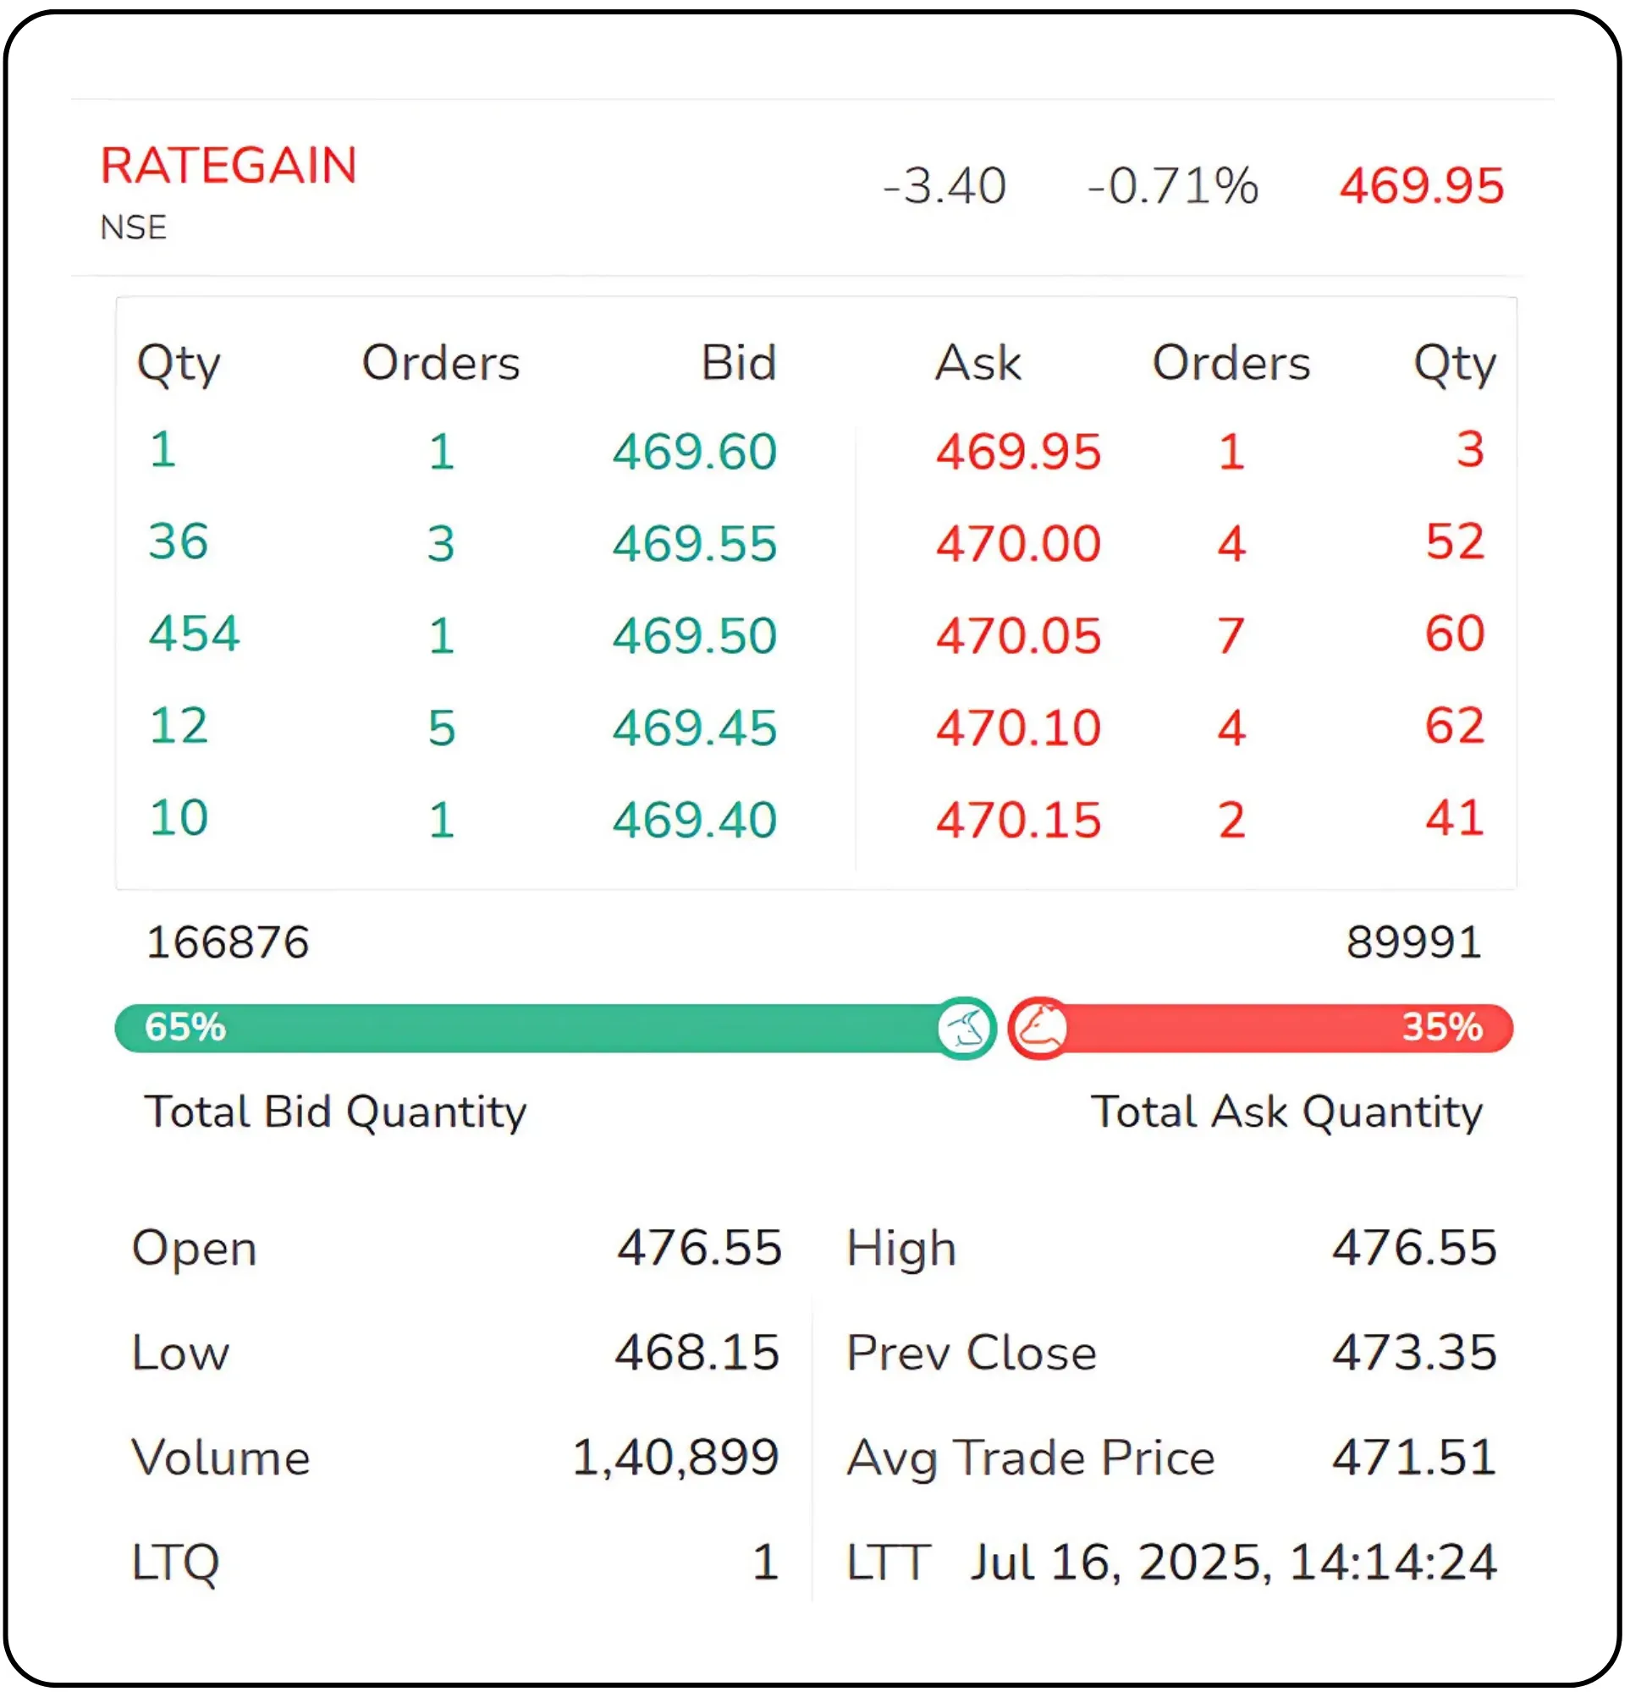Click the RATEGAIN stock name
The width and height of the screenshot is (1641, 1697).
click(229, 165)
